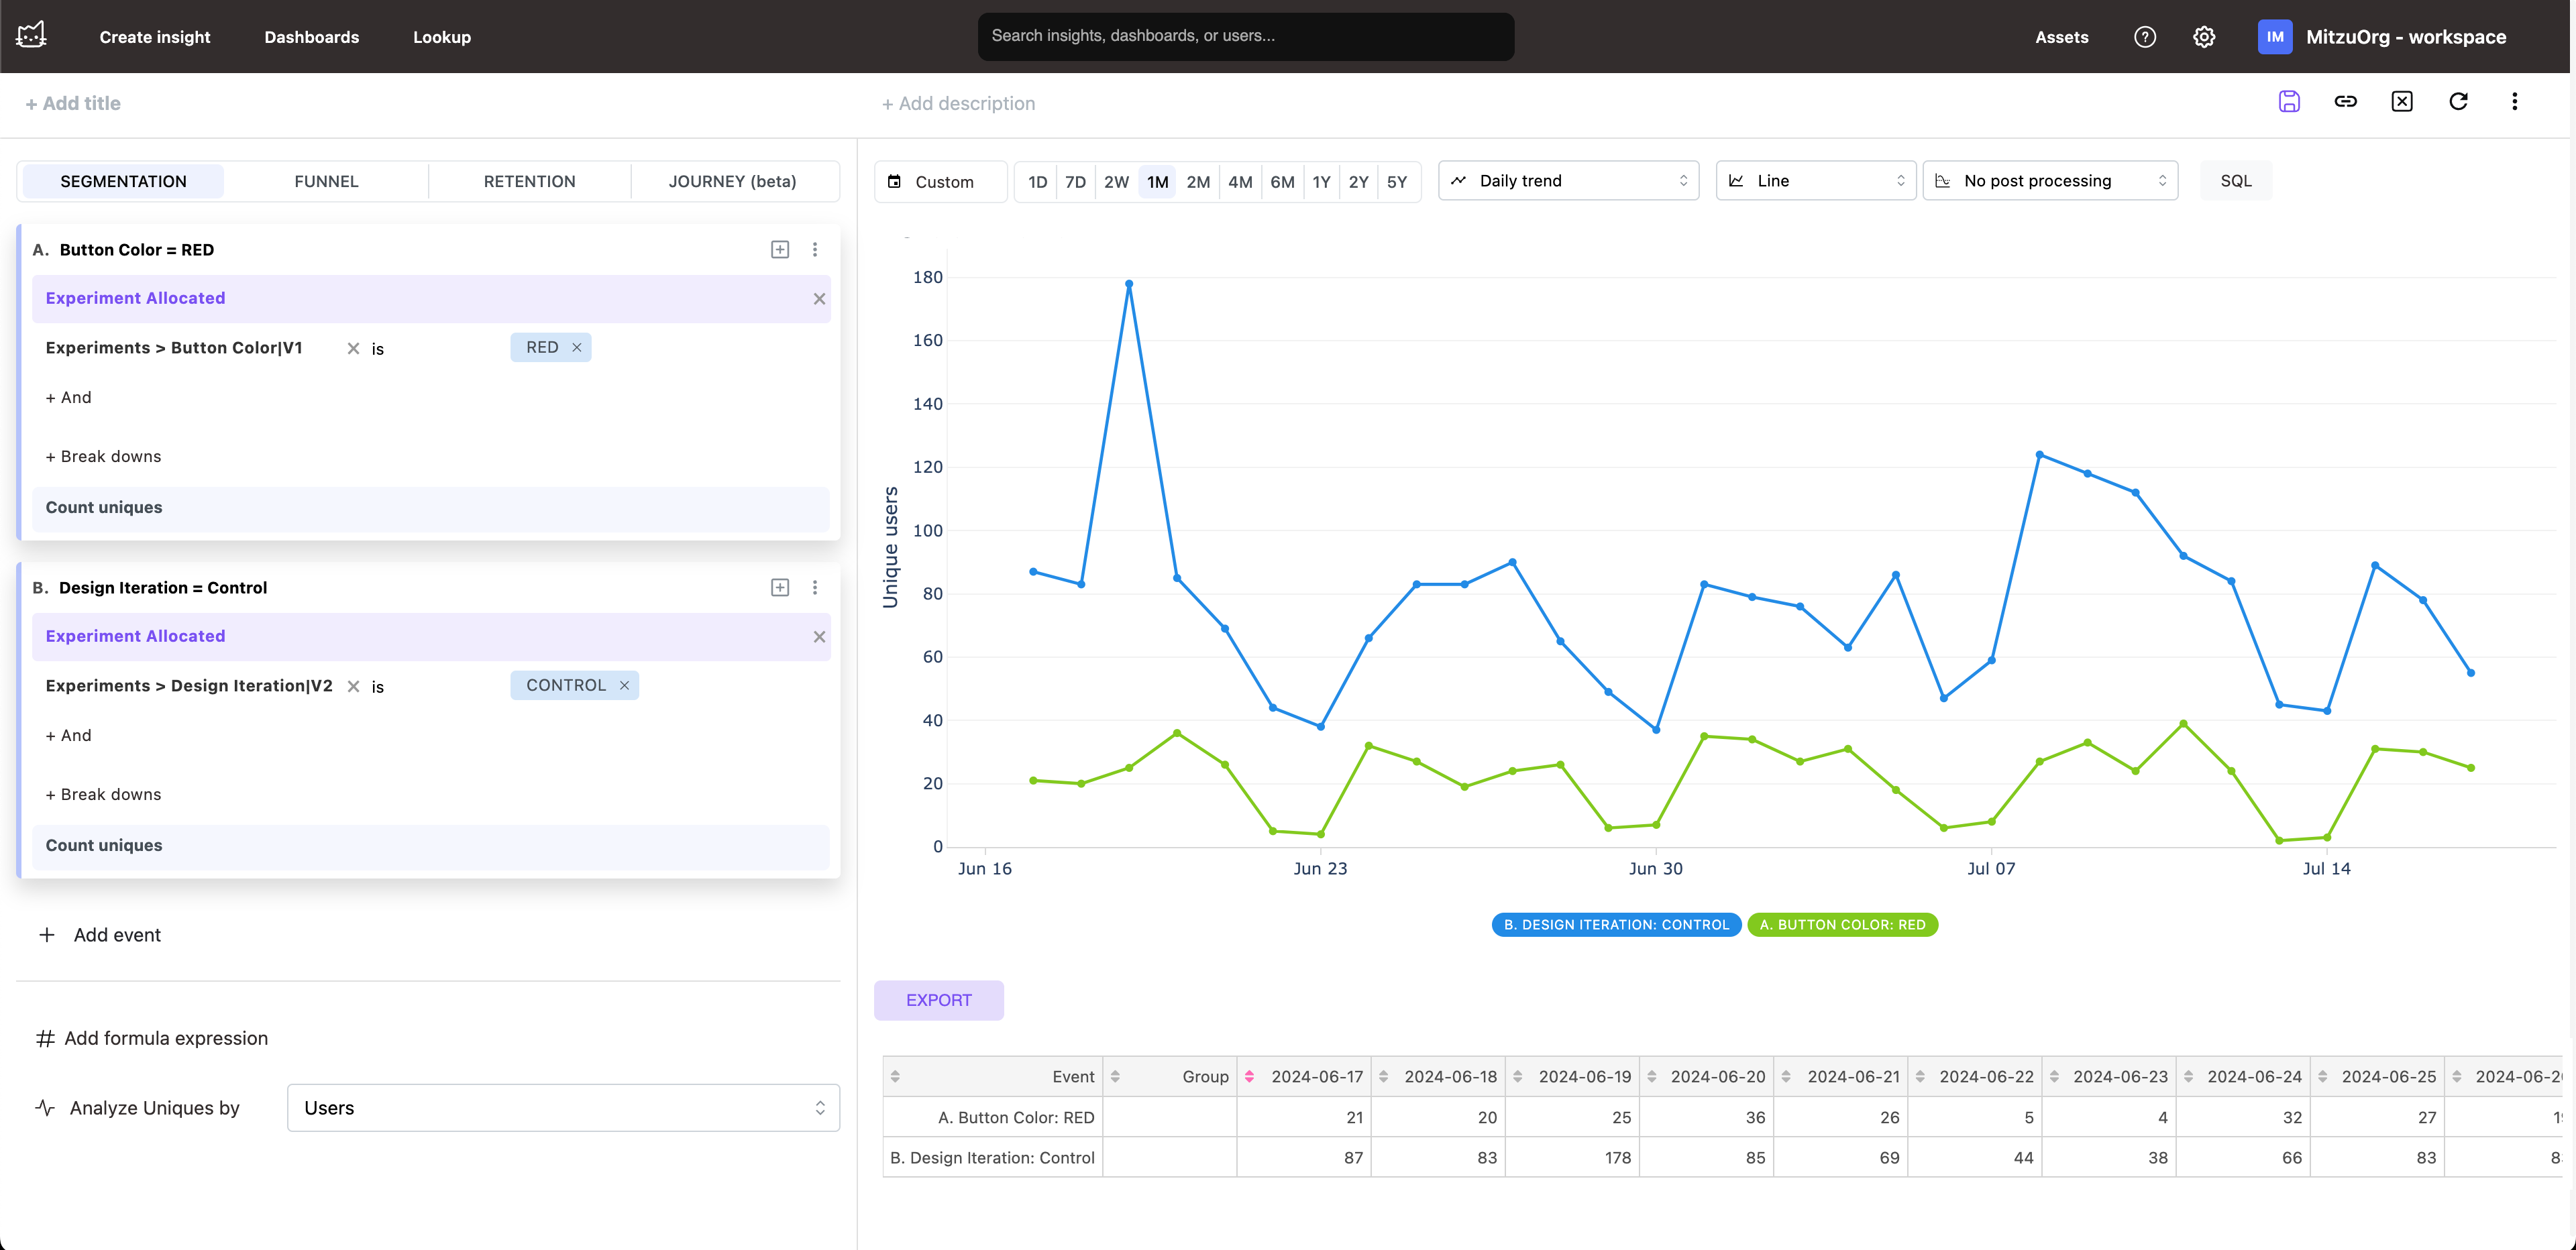
Task: Open the Analyze Uniques by Users dropdown
Action: coord(563,1108)
